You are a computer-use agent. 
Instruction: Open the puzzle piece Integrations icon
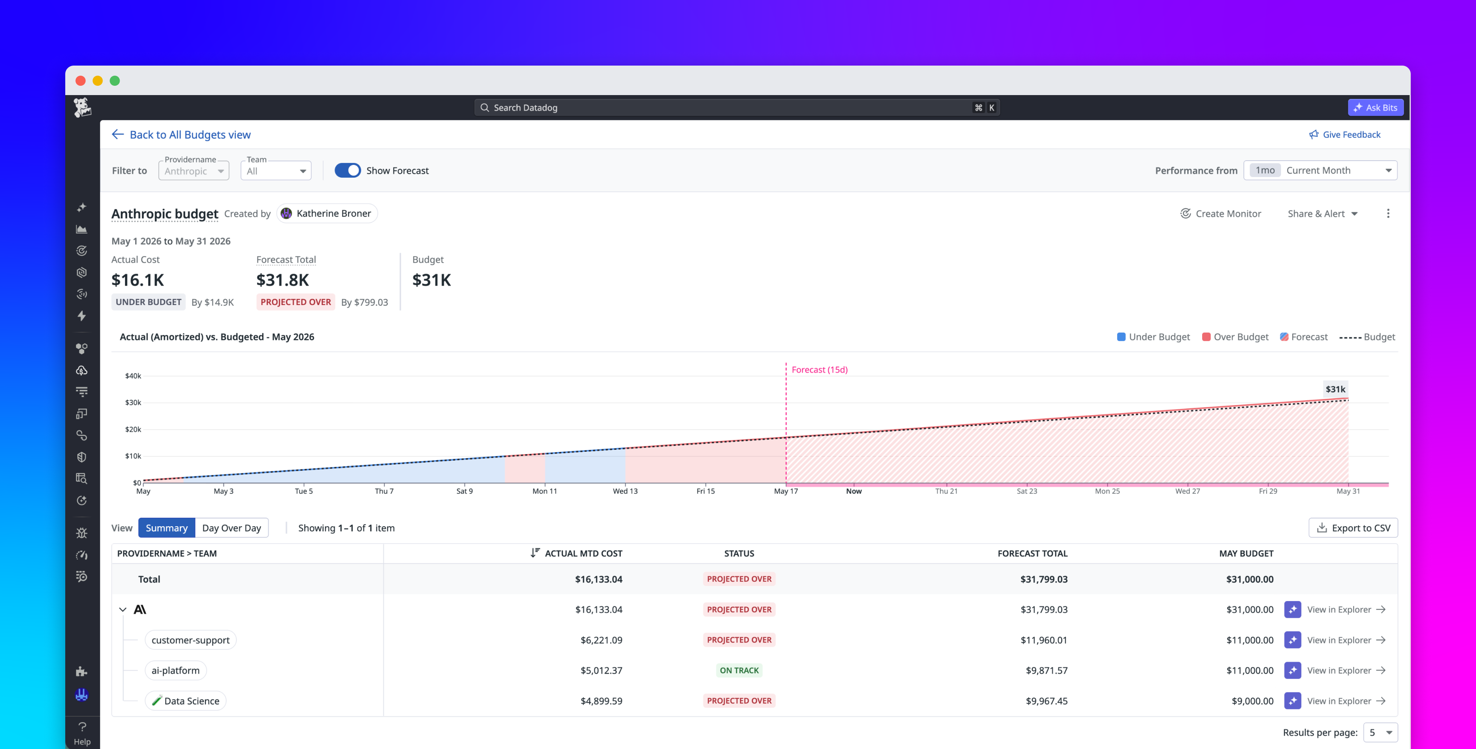click(82, 672)
